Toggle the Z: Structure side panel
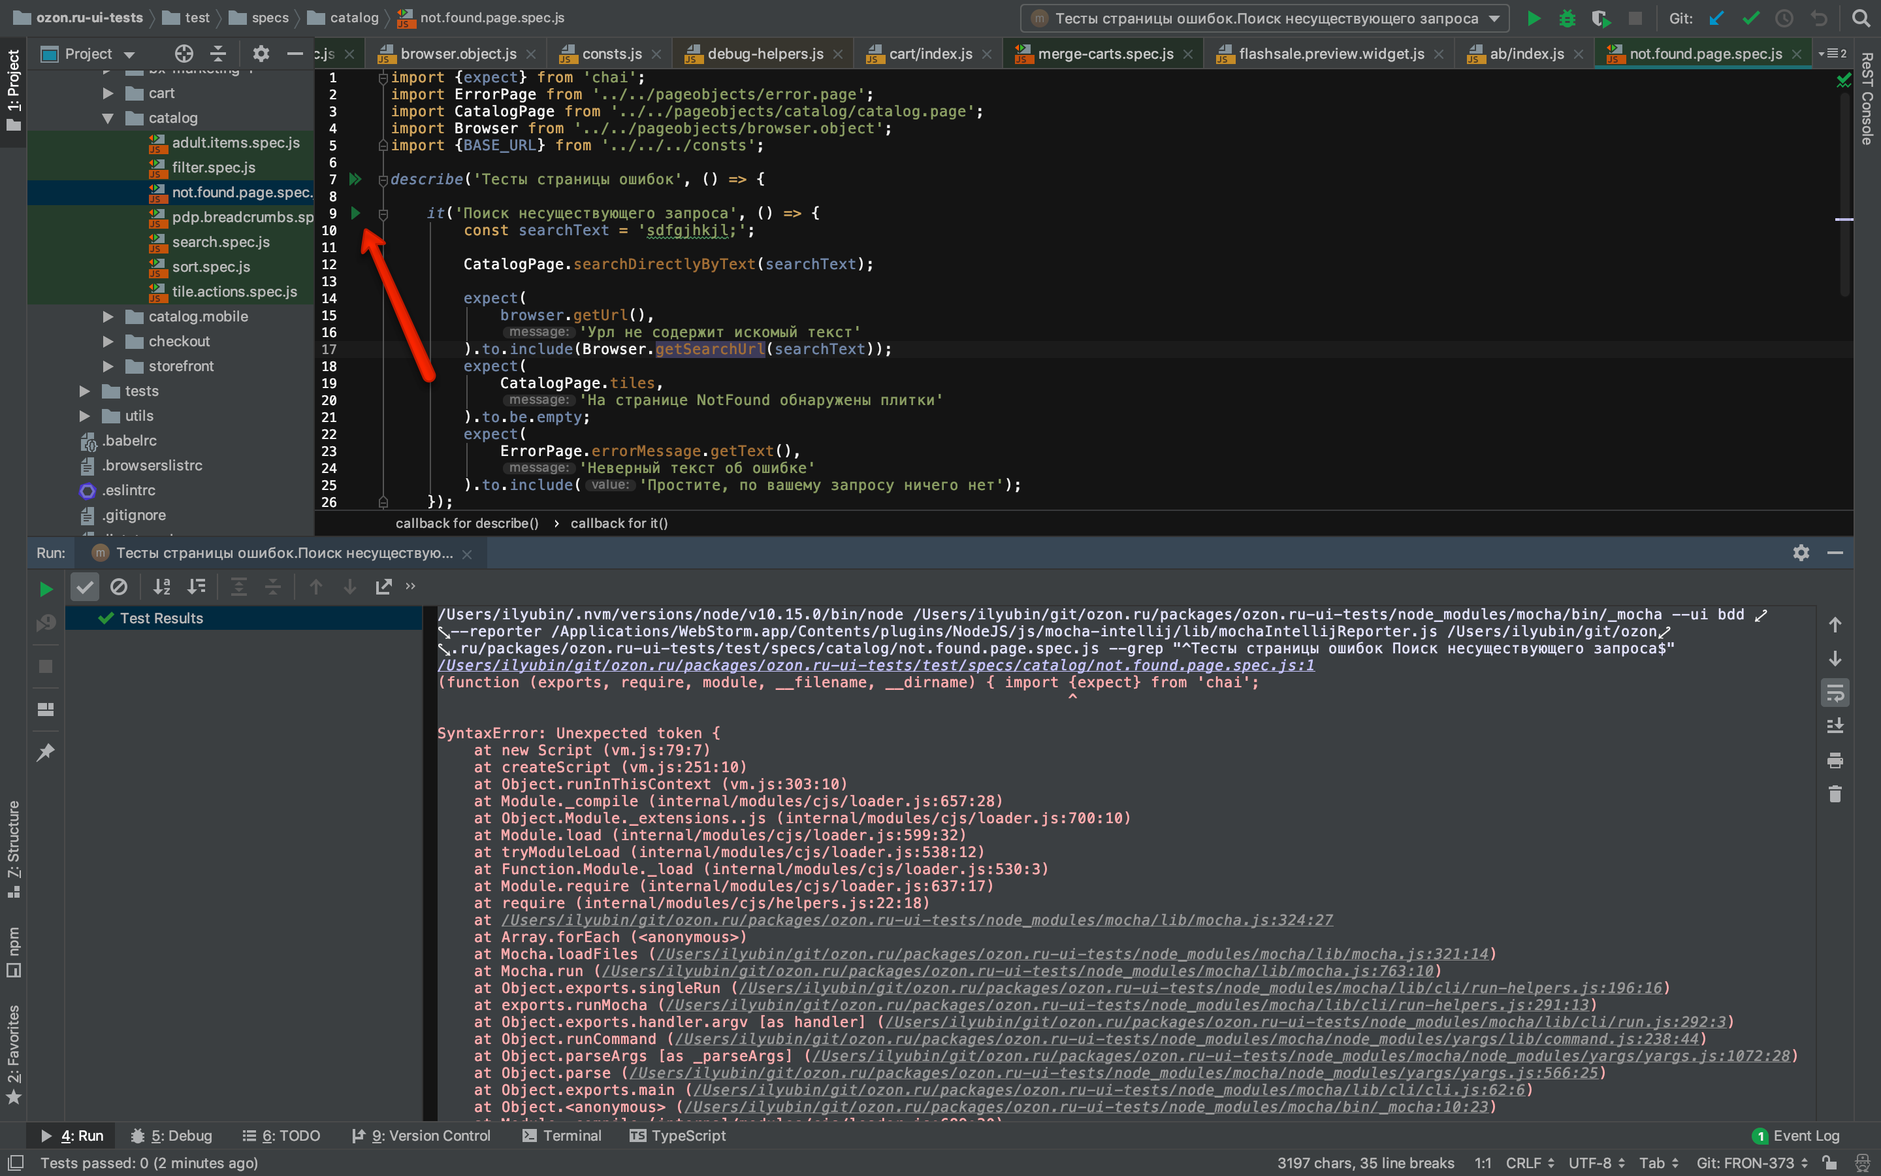This screenshot has width=1881, height=1176. [13, 849]
